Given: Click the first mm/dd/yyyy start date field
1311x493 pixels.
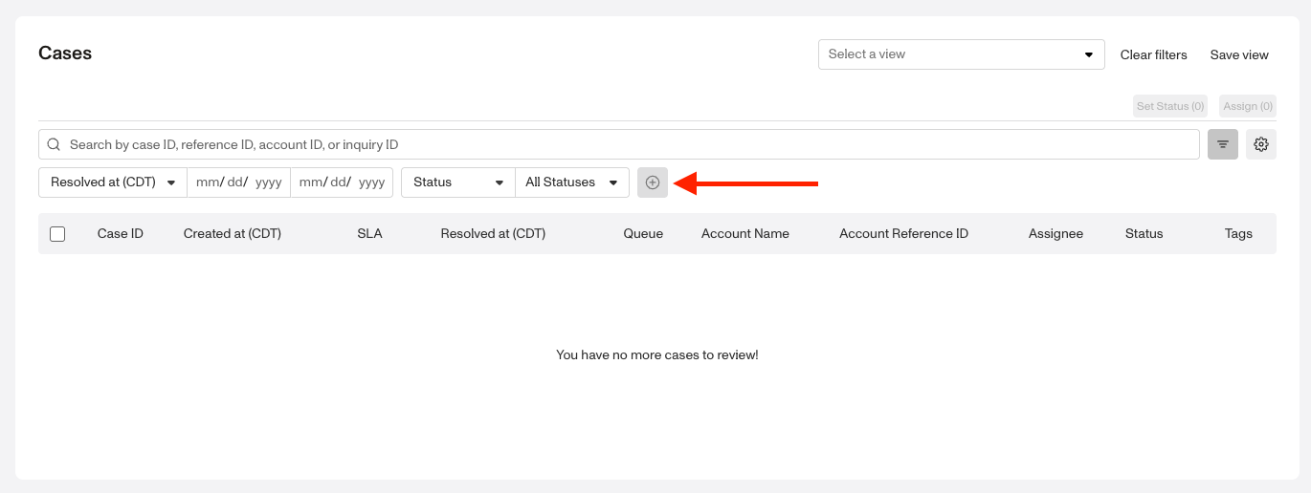Looking at the screenshot, I should 239,182.
